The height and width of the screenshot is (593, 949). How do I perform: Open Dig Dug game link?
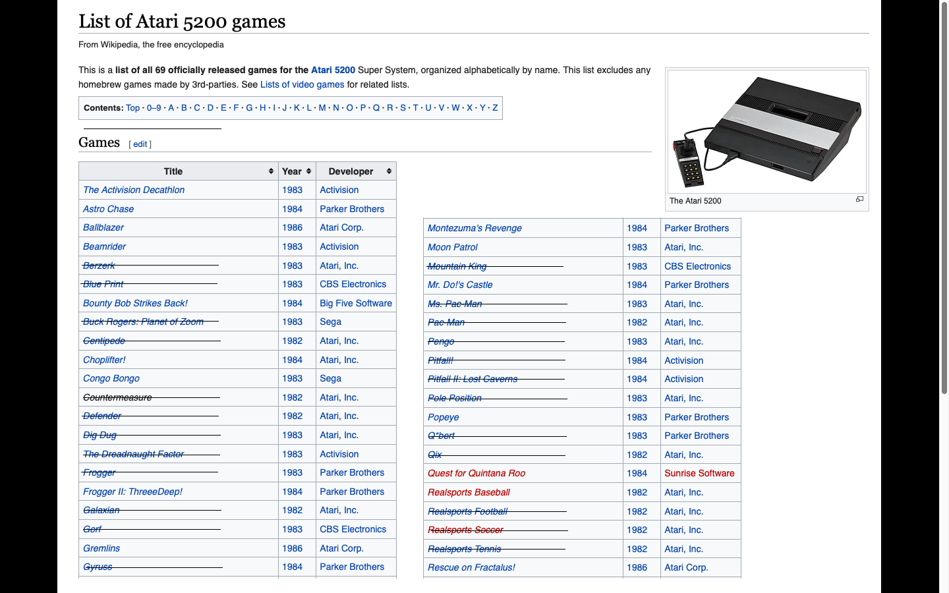pos(100,435)
